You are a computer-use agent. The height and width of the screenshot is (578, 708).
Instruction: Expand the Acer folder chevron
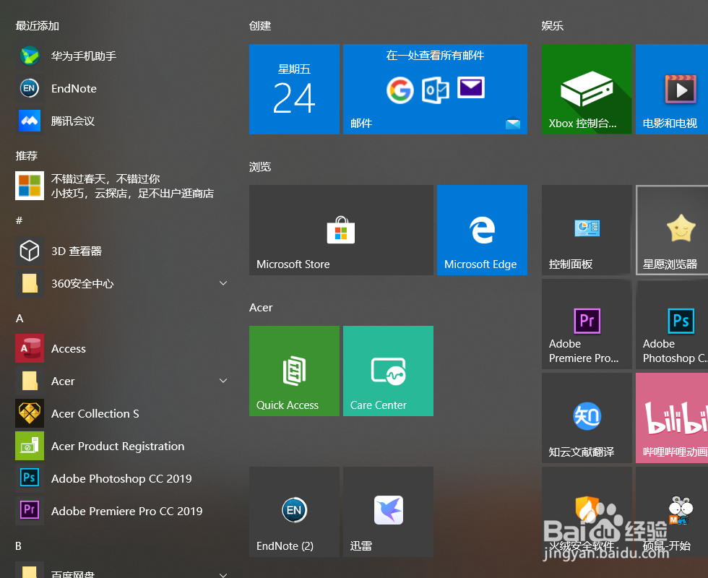(x=223, y=381)
